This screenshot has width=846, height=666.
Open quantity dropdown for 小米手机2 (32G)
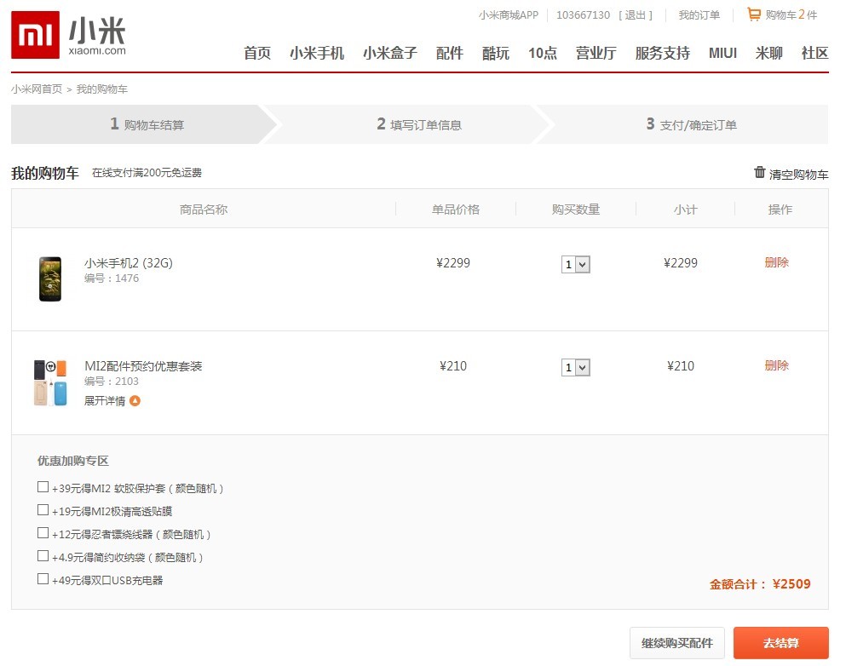pyautogui.click(x=576, y=264)
